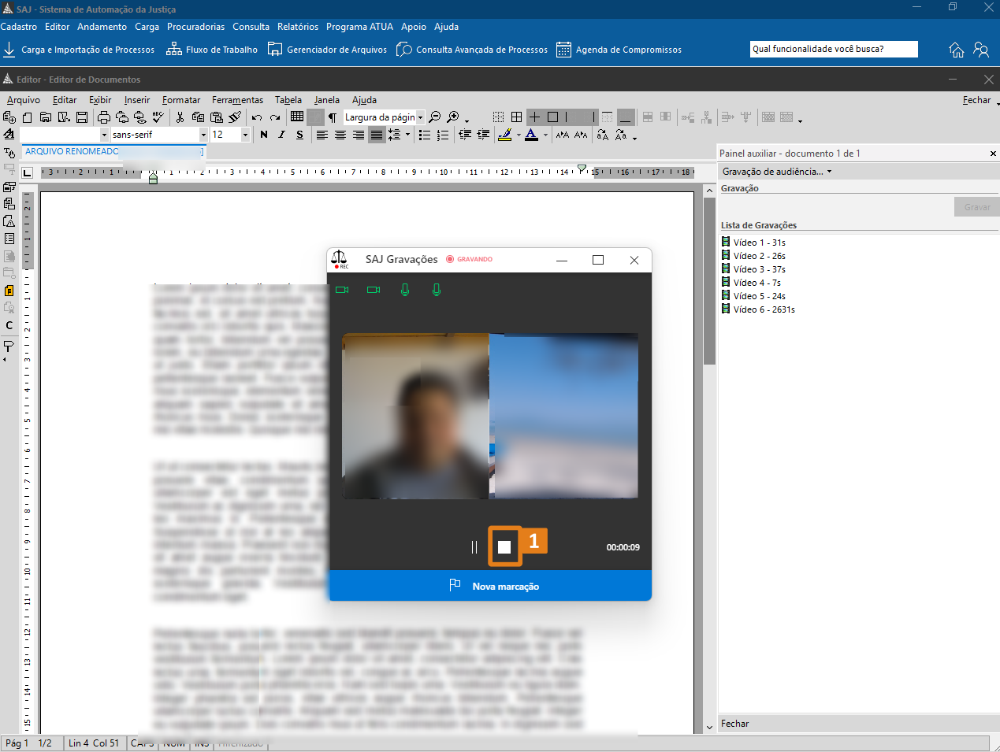Screen dimensions: 1000x752
Task: Apply a numbered list
Action: point(443,135)
